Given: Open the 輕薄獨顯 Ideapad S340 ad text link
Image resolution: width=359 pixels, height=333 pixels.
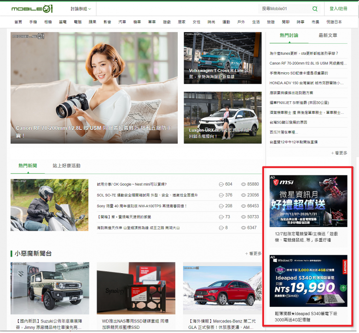Looking at the screenshot, I should point(306,317).
